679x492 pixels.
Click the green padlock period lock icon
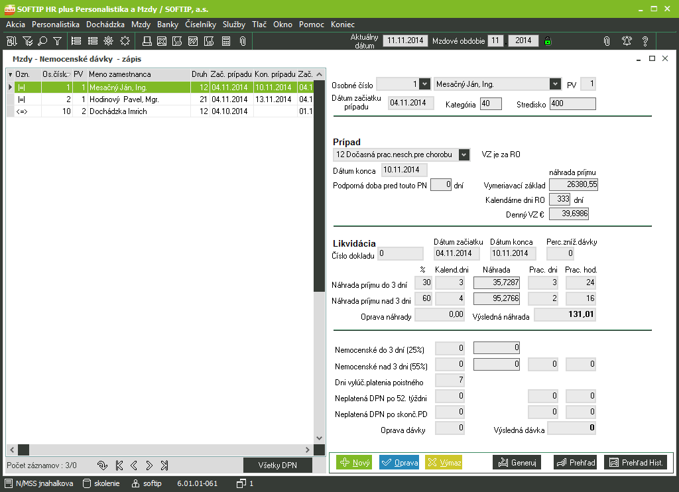coord(548,41)
